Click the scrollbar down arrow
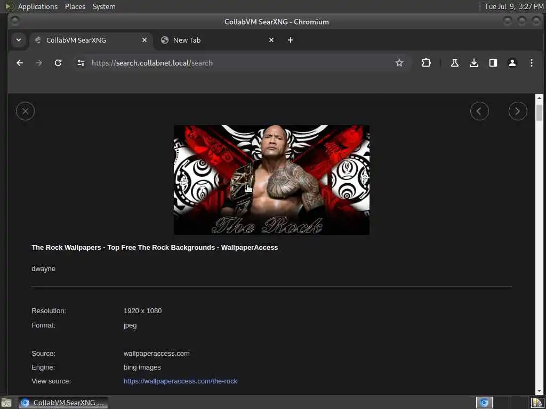Screen dimensions: 546x409 point(540,391)
